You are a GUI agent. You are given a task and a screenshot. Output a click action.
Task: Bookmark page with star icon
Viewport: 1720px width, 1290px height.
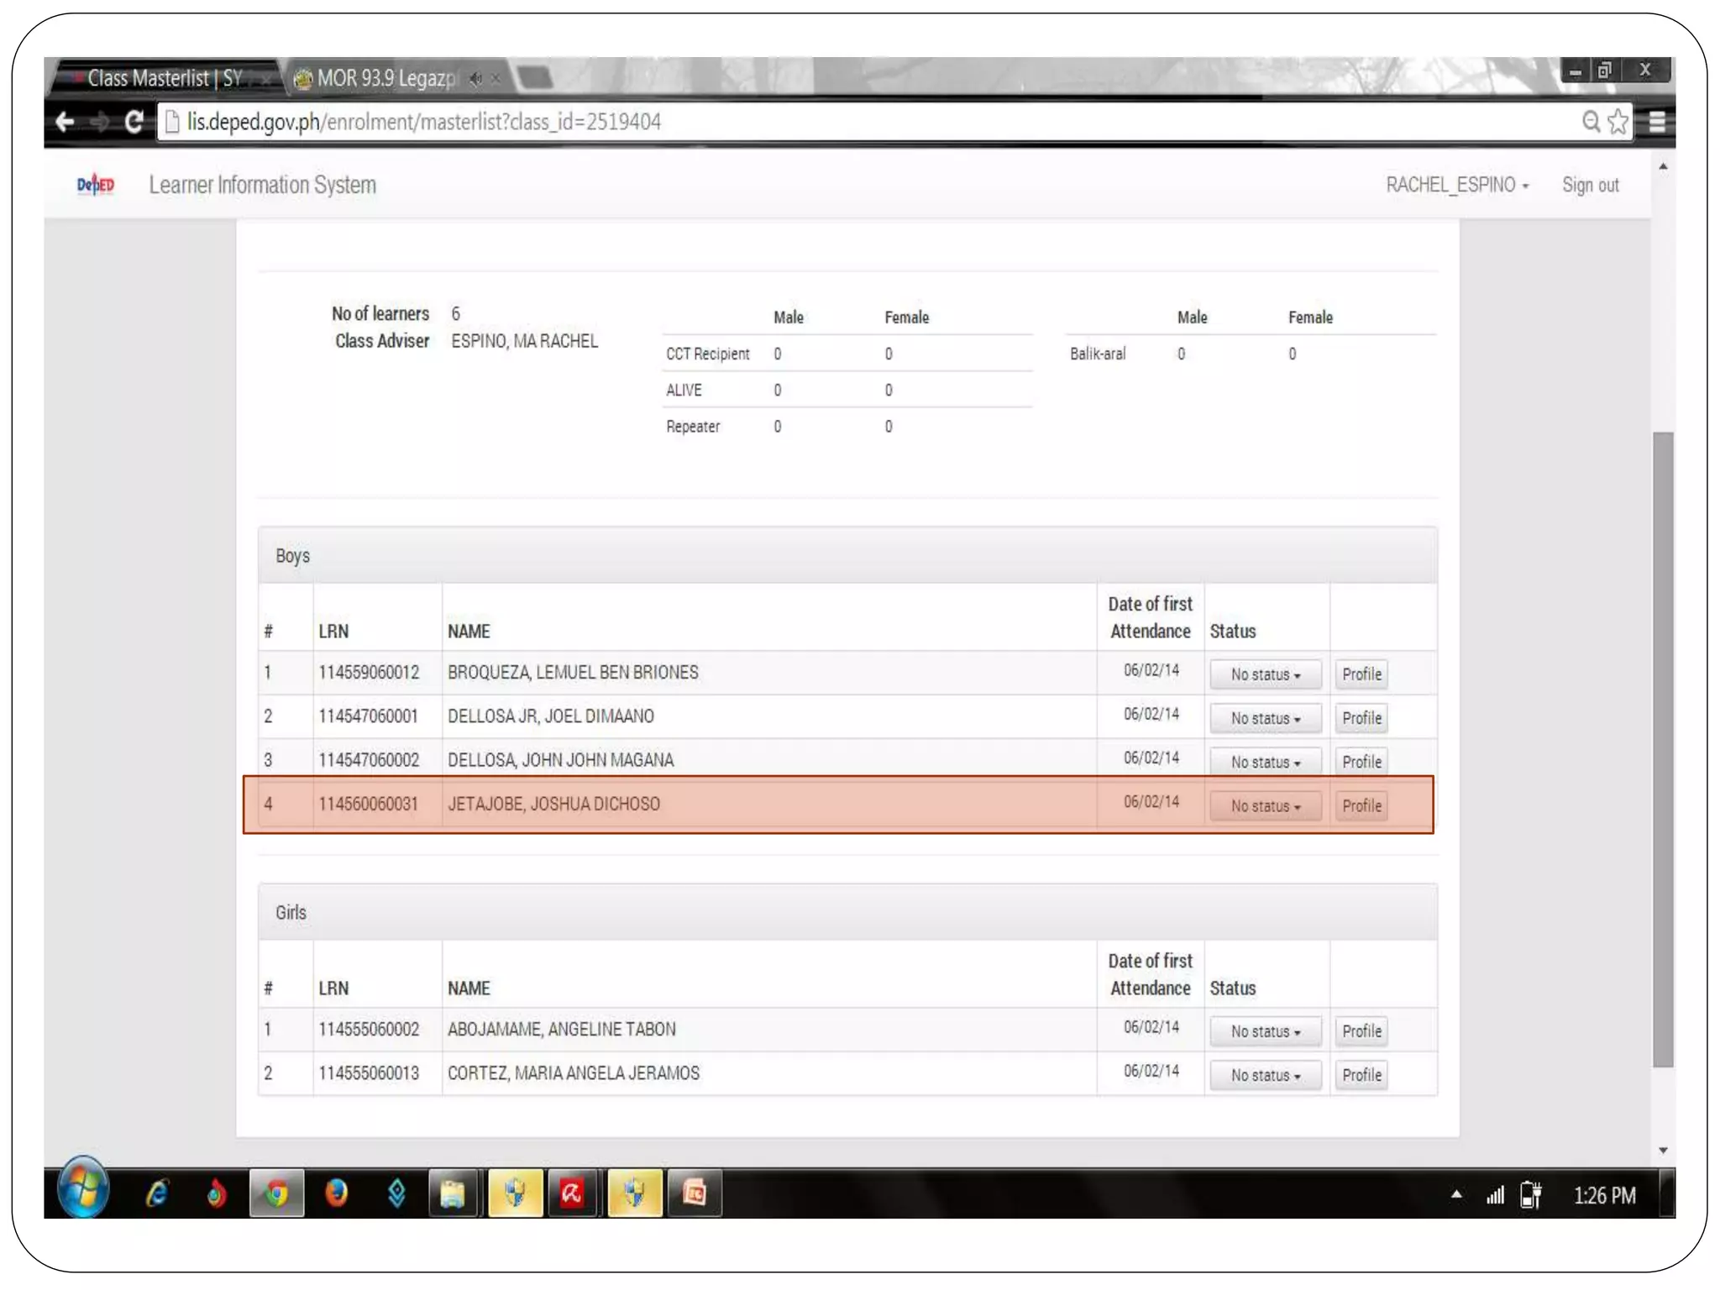click(x=1618, y=122)
